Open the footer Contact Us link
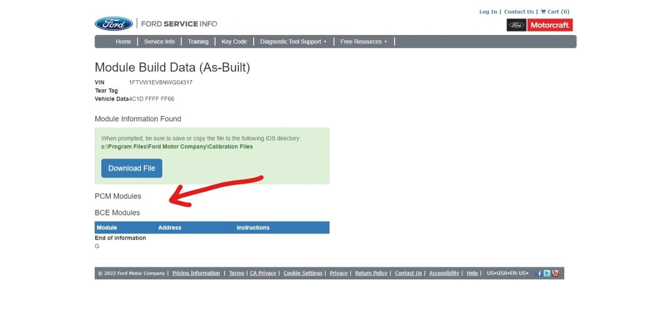This screenshot has height=311, width=659. [x=409, y=273]
